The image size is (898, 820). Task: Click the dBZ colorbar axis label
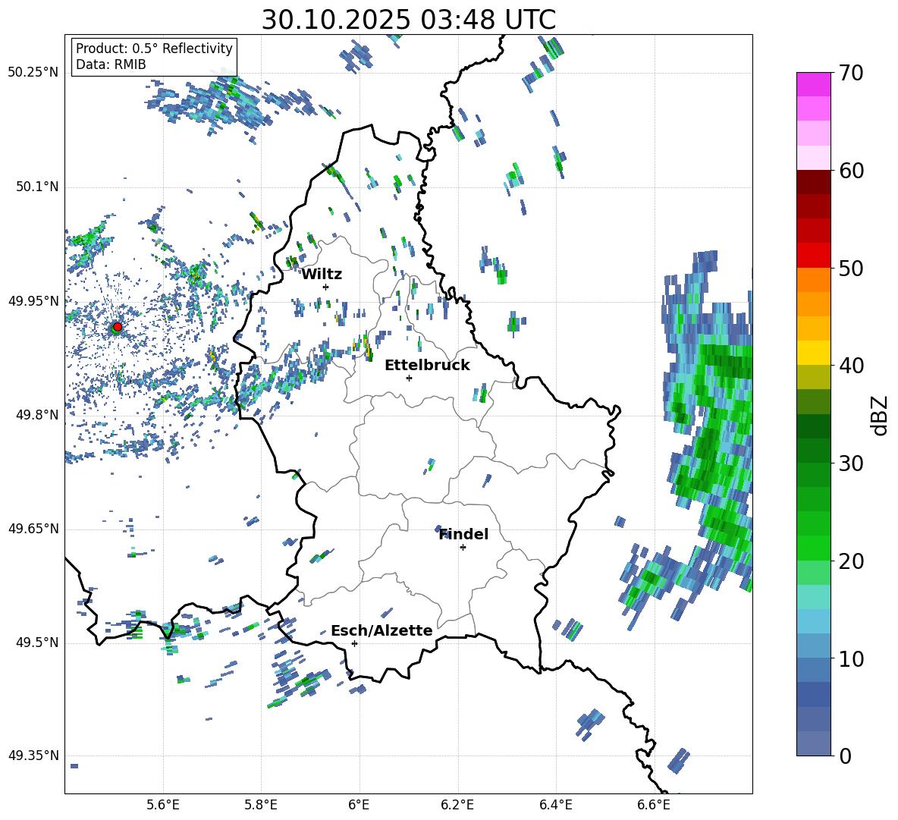(x=881, y=415)
